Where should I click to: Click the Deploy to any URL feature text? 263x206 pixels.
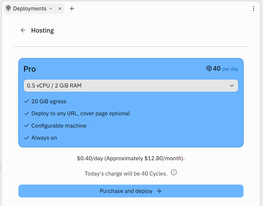(x=80, y=114)
